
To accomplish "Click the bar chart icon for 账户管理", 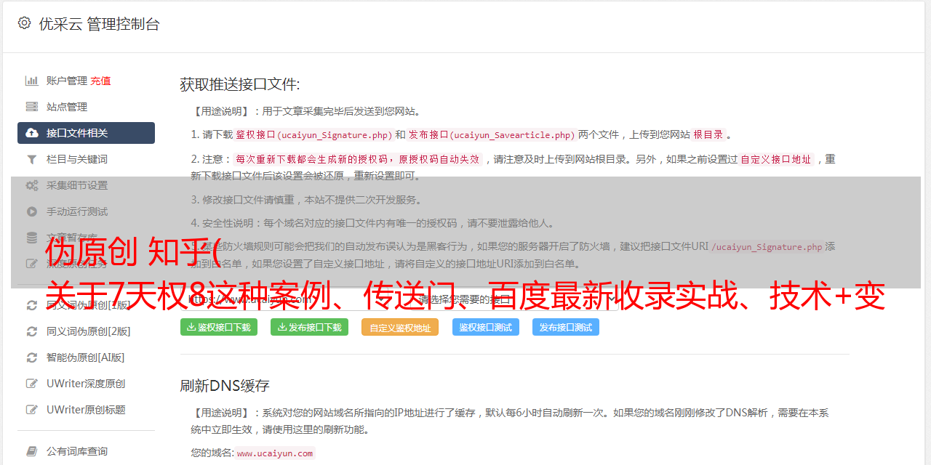I will pos(32,81).
